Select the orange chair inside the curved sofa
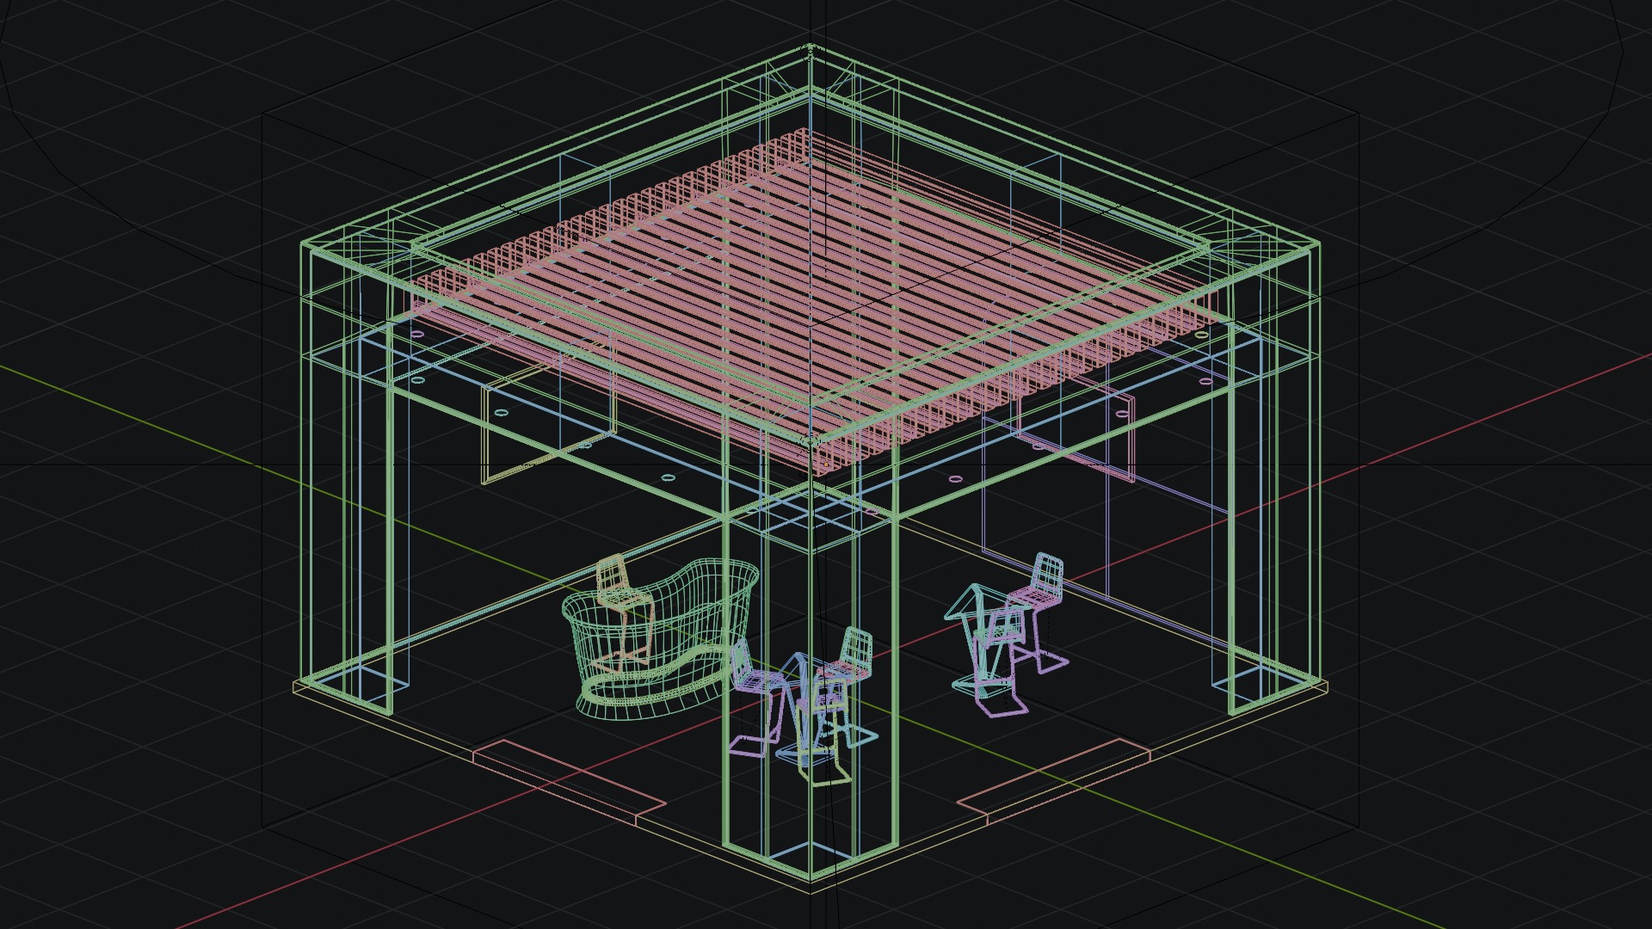This screenshot has width=1652, height=929. point(623,612)
